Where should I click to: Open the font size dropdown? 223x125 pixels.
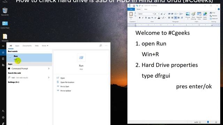[x=159, y=14]
